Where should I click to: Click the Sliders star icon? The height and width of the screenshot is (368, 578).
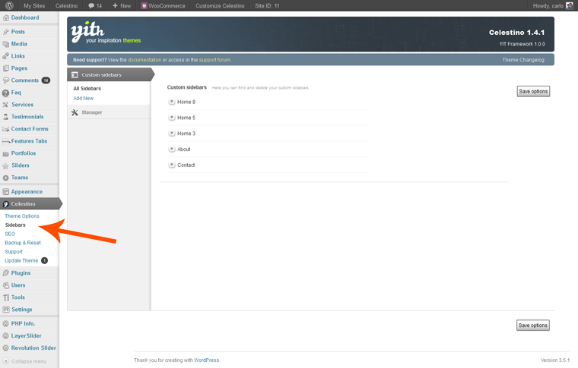[x=6, y=166]
